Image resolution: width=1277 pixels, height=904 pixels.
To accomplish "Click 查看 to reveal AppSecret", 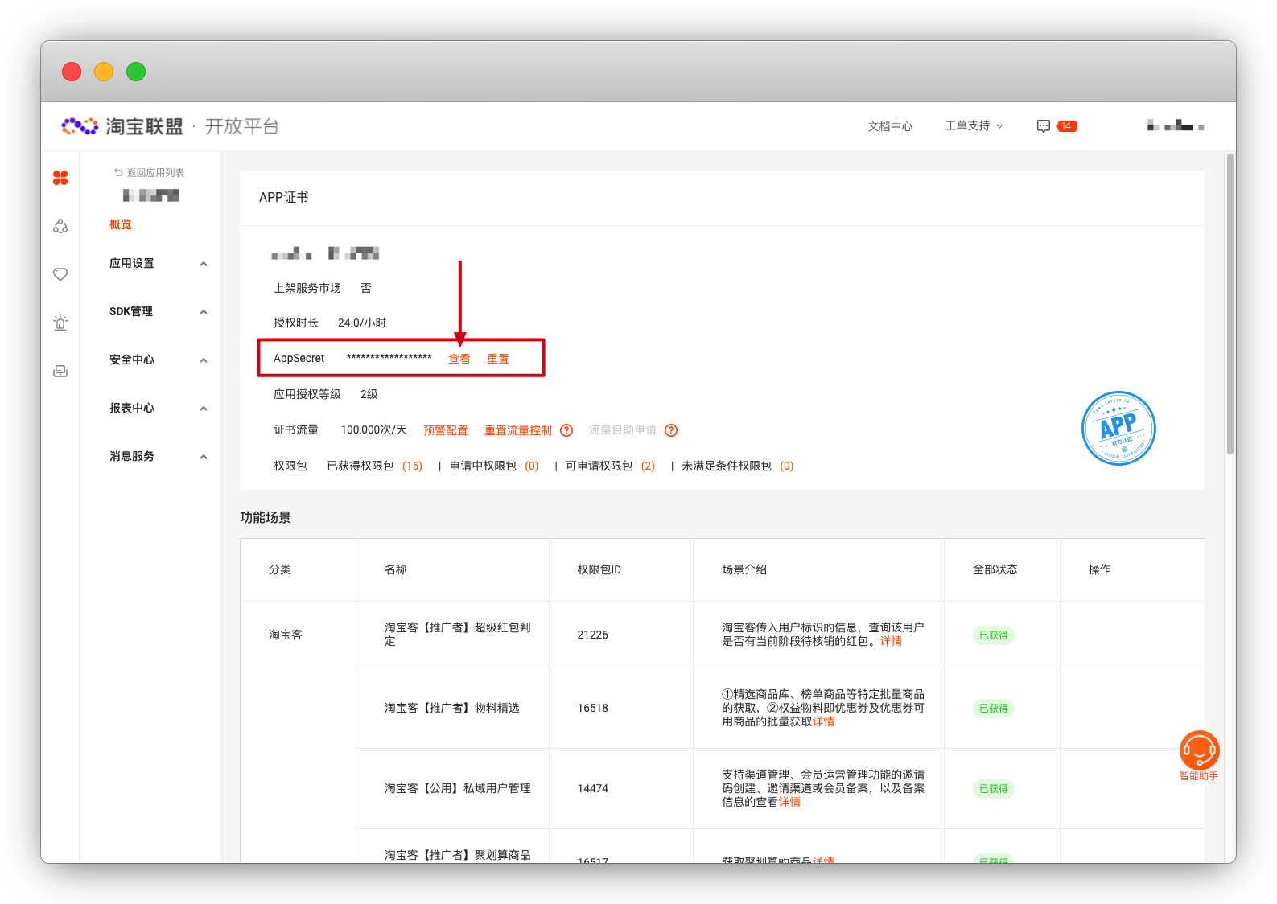I will [x=459, y=359].
